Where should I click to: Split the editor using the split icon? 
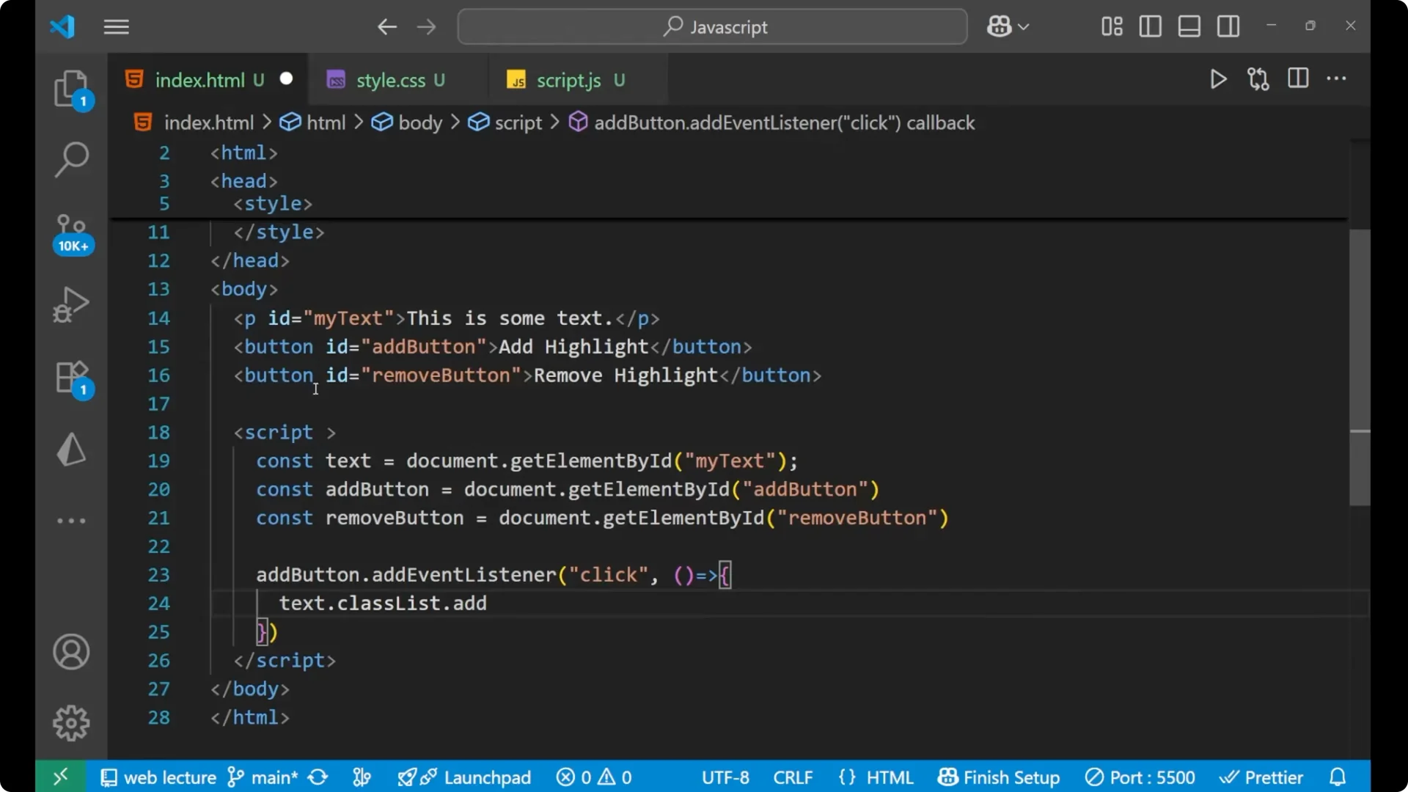coord(1297,78)
